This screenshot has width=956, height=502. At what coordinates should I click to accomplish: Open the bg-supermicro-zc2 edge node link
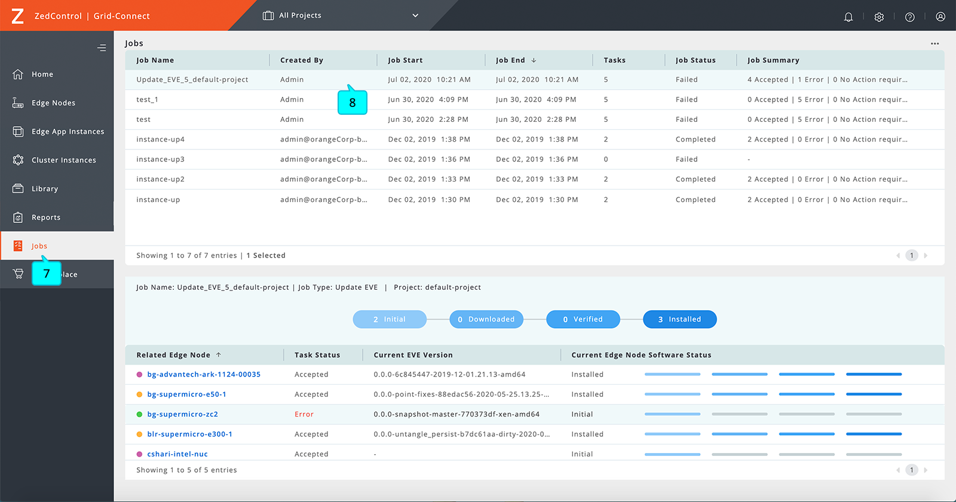click(x=182, y=414)
